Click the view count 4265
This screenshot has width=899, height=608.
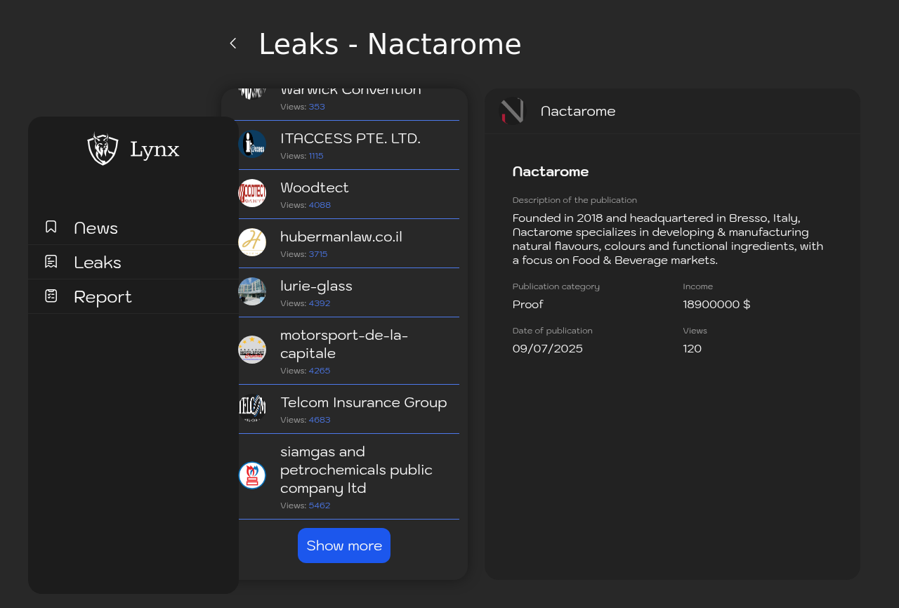click(x=320, y=371)
